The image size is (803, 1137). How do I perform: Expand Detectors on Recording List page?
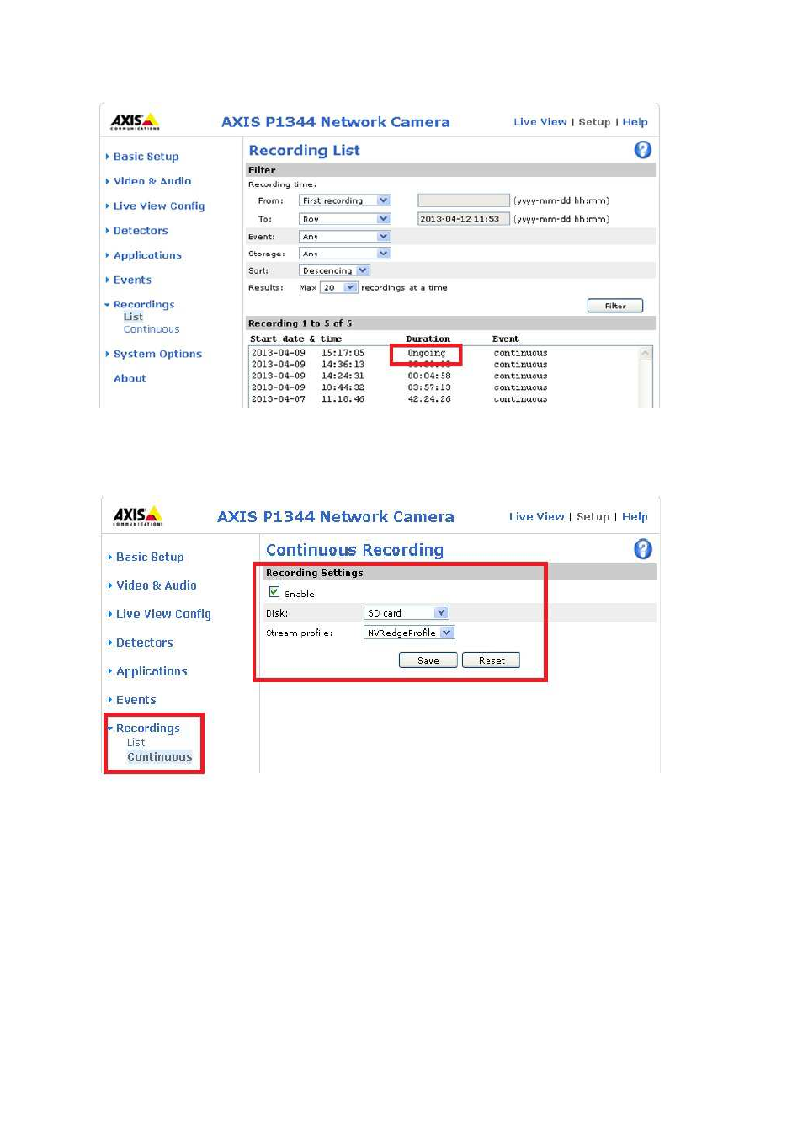tap(140, 231)
